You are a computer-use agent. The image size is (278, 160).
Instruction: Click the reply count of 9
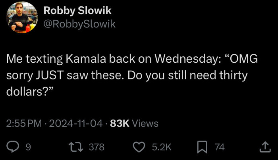(x=28, y=147)
